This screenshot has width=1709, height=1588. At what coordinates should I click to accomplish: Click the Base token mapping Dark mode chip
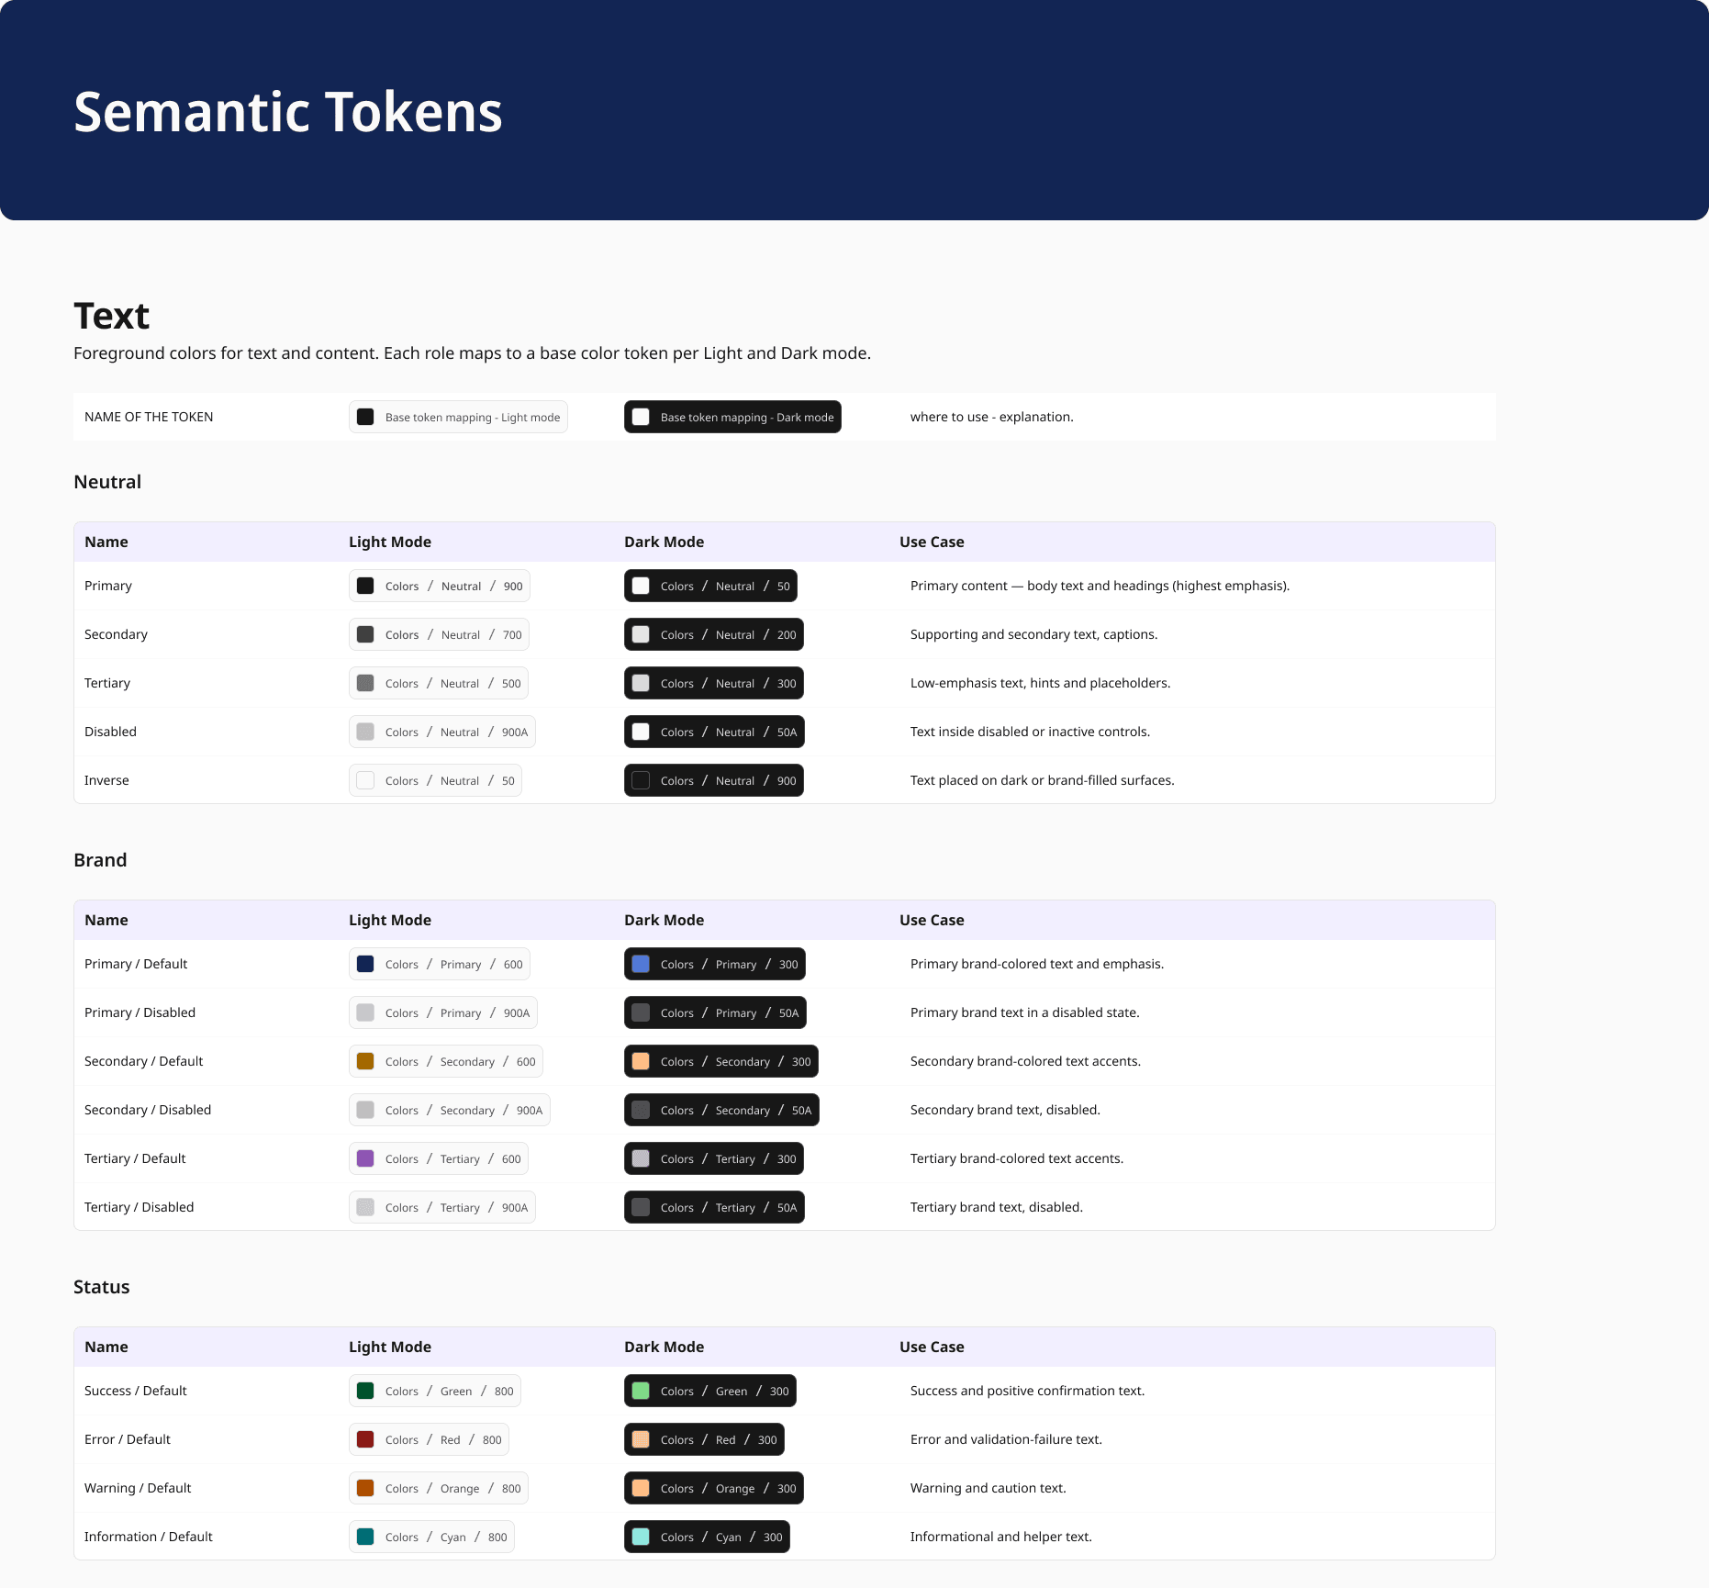pos(732,417)
